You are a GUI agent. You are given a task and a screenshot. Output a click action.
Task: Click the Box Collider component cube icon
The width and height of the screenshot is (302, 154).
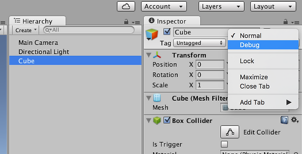(157, 121)
